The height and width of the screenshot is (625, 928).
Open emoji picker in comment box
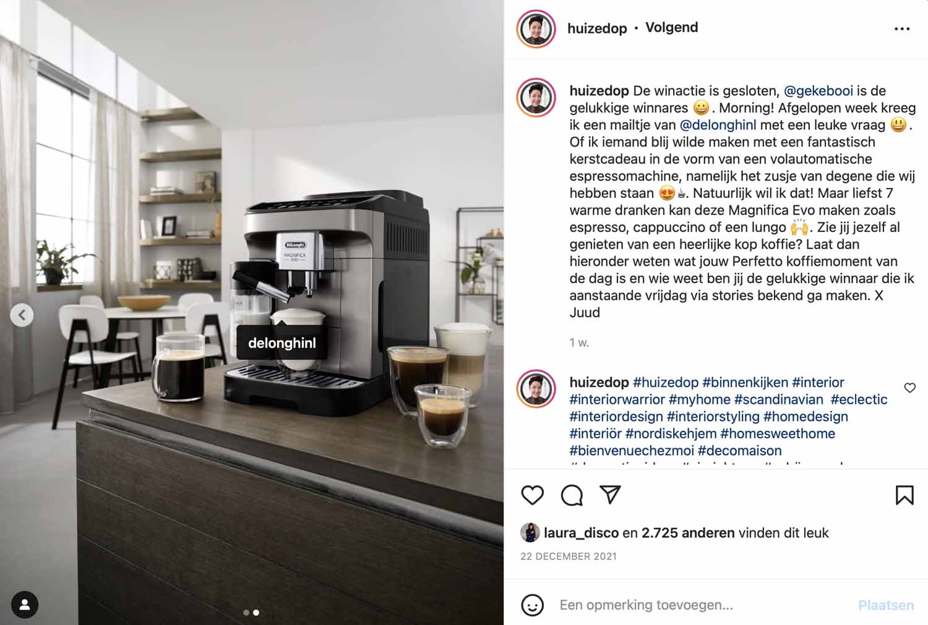coord(532,605)
